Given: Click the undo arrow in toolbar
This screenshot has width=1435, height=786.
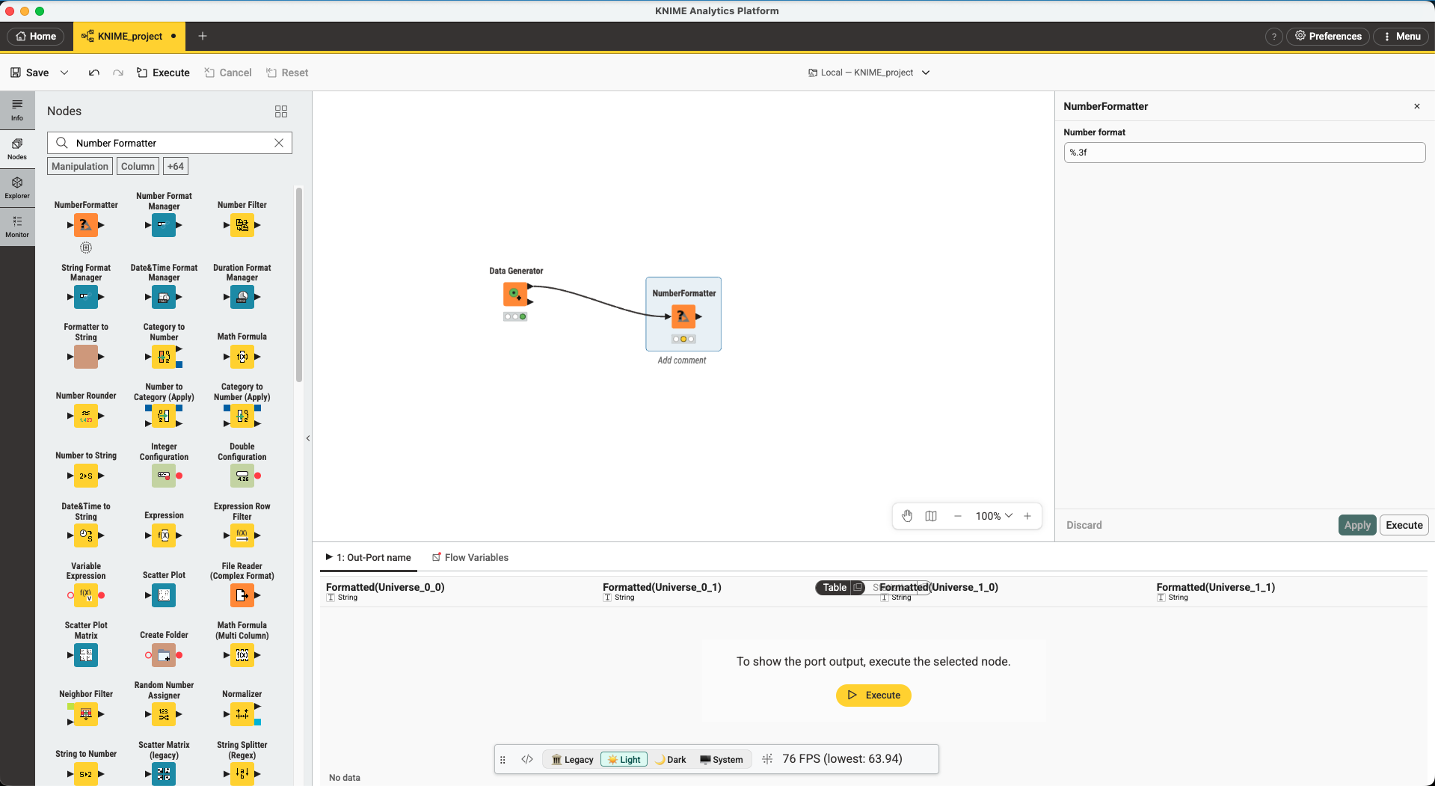Looking at the screenshot, I should point(94,73).
